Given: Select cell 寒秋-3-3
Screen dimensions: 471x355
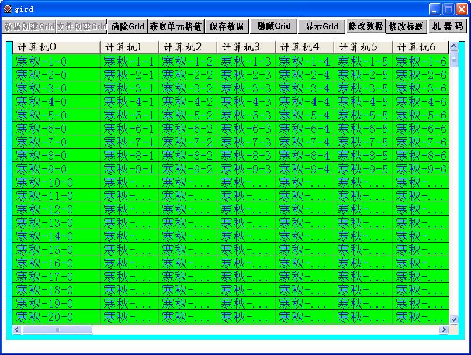Looking at the screenshot, I should point(246,88).
